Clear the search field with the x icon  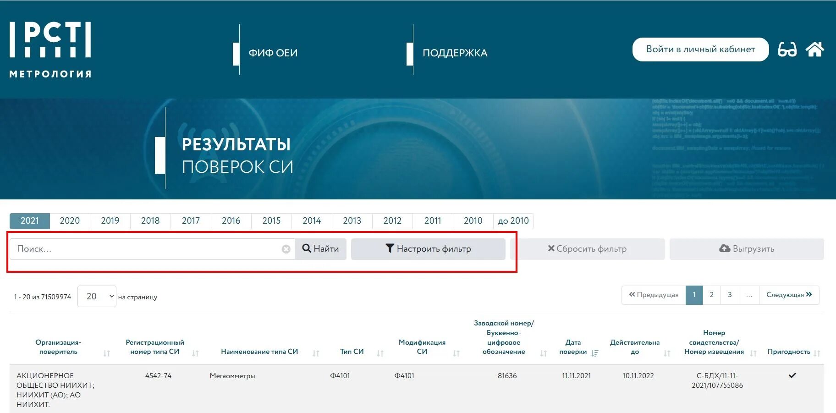[x=286, y=249]
